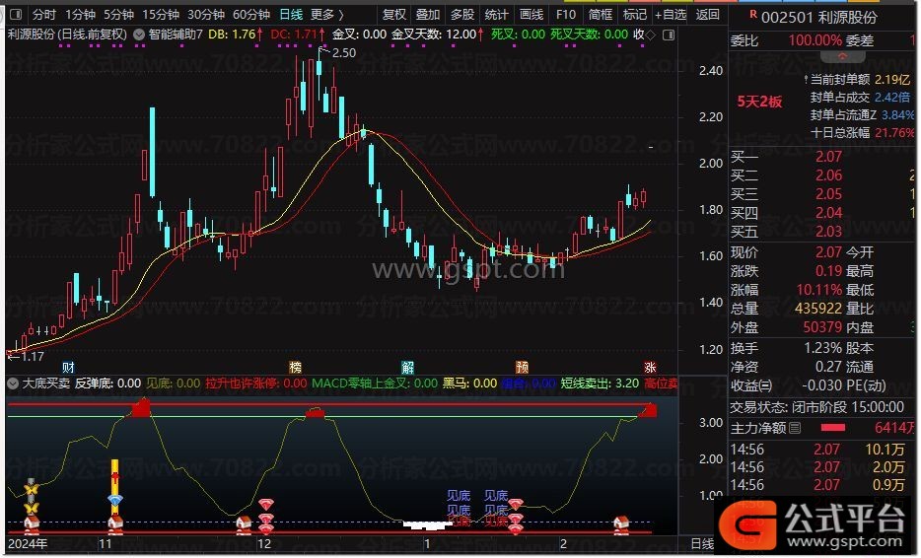The image size is (921, 558).
Task: Select the 15分钟 period tab
Action: [161, 14]
